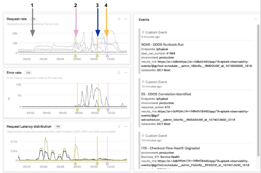Click the Error rate chart title
Image resolution: width=261 pixels, height=173 pixels.
(14, 73)
